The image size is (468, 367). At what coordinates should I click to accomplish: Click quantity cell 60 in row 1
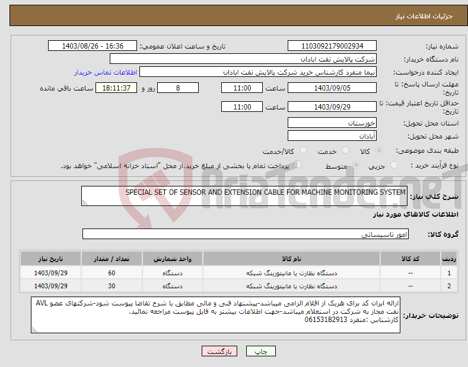point(112,273)
